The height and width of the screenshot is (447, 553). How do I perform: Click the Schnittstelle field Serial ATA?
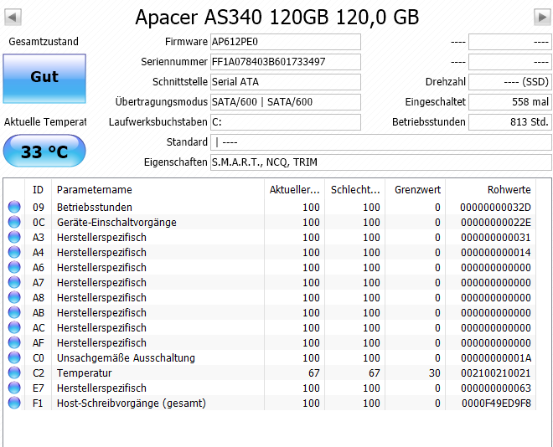(x=286, y=82)
